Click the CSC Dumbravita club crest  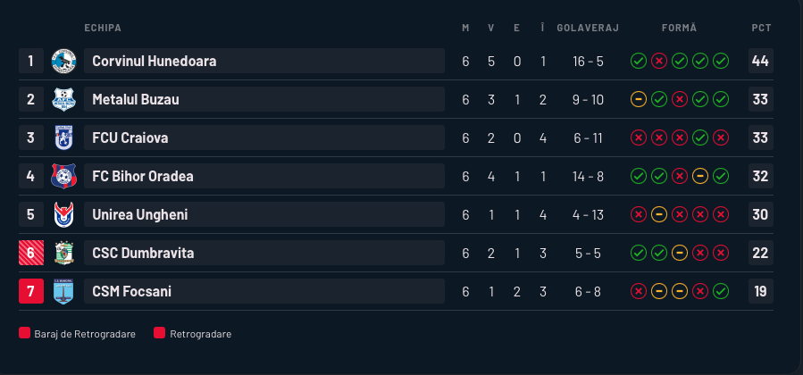click(x=63, y=253)
